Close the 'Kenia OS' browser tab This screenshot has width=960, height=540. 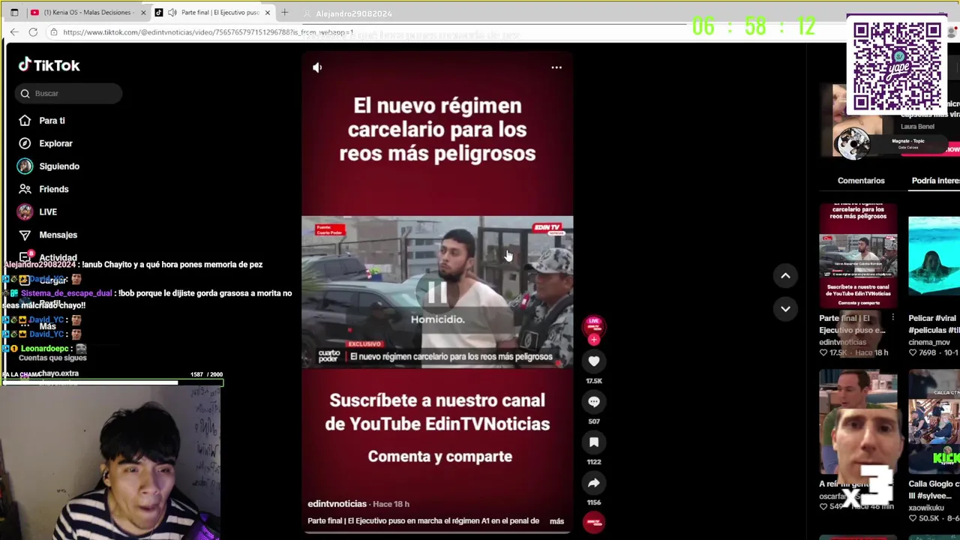point(143,13)
